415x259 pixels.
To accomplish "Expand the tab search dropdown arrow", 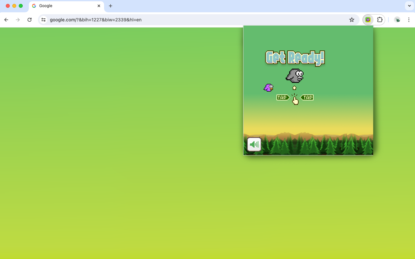I will pyautogui.click(x=409, y=6).
